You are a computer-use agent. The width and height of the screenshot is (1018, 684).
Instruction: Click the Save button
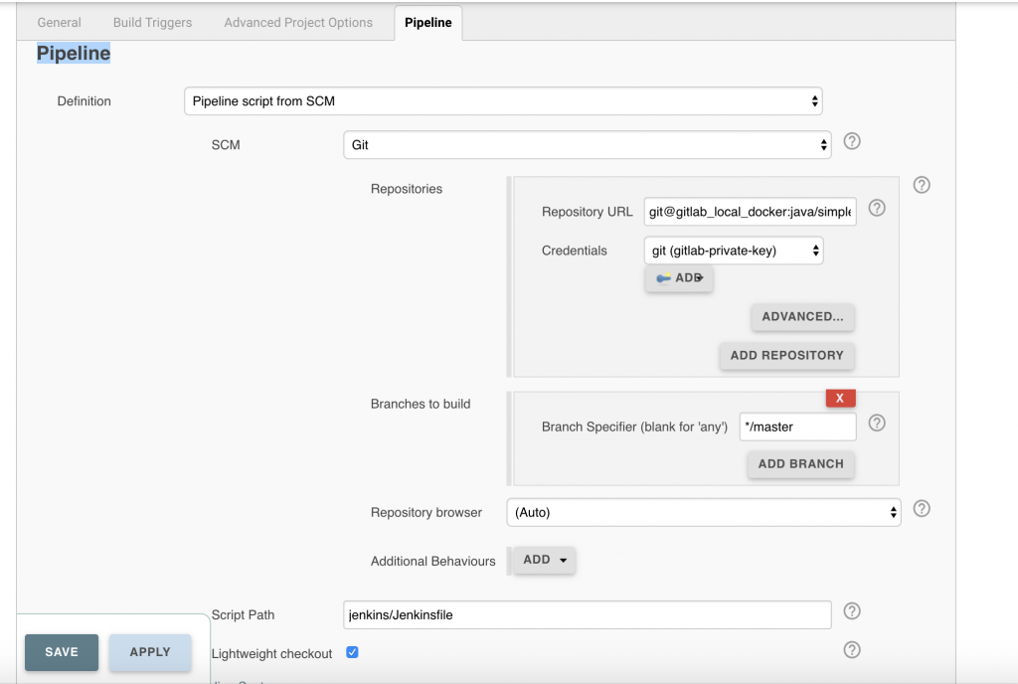click(x=62, y=652)
